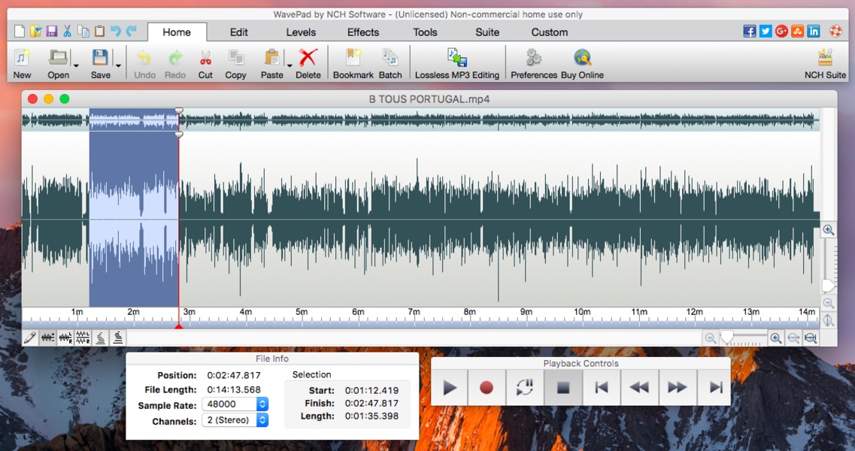855x451 pixels.
Task: Click the vertical zoom in magnifier
Action: (x=828, y=230)
